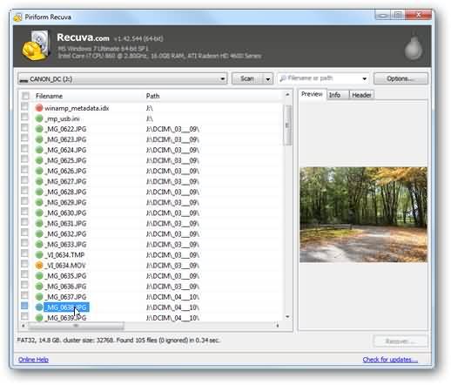Screen dimensions: 451x385
Task: Open the Online Help link
Action: point(33,360)
